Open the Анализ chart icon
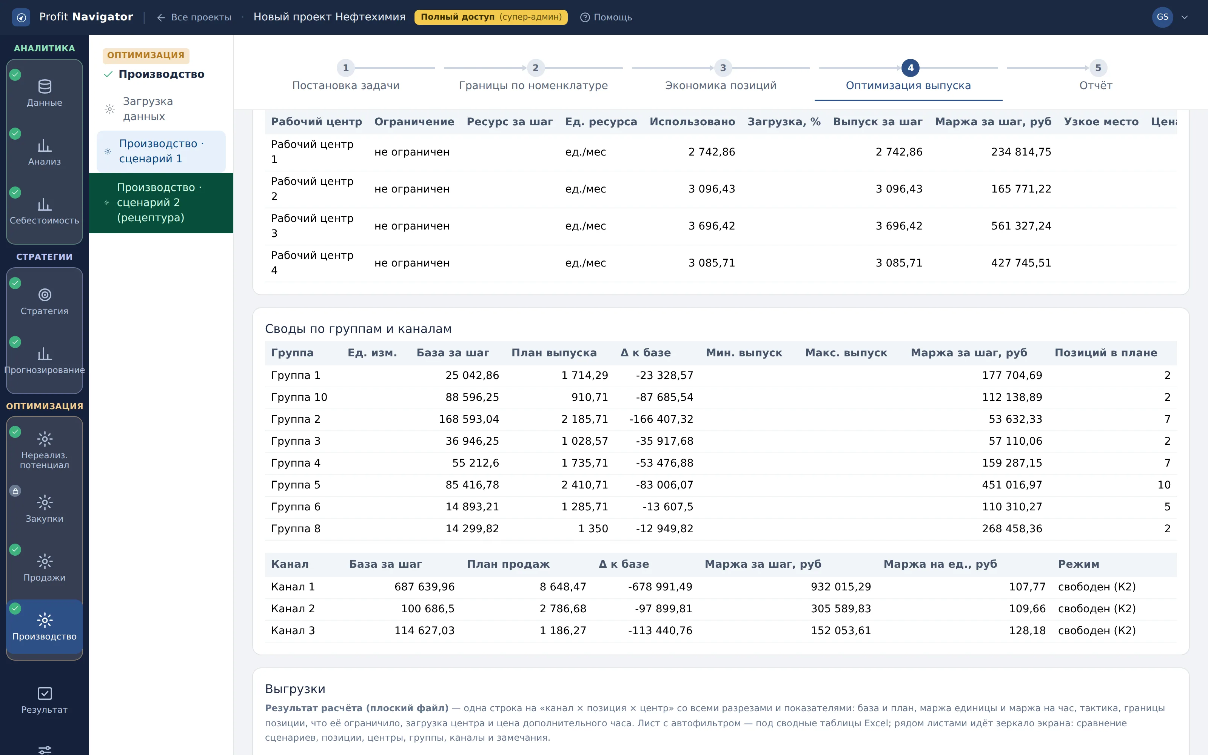Screen dimensions: 1208x755 [x=45, y=146]
